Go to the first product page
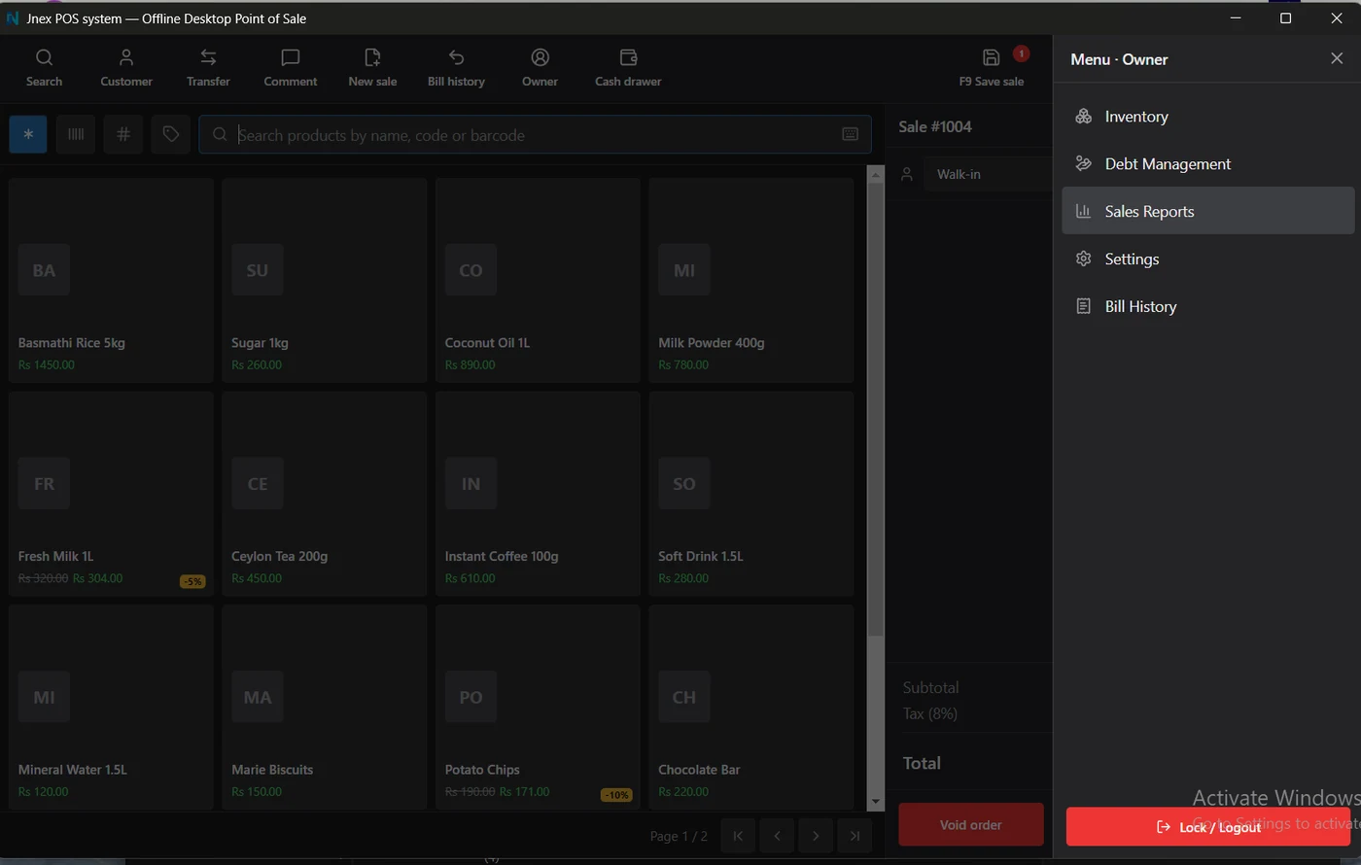Screen dimensions: 1361x865 click(x=738, y=836)
